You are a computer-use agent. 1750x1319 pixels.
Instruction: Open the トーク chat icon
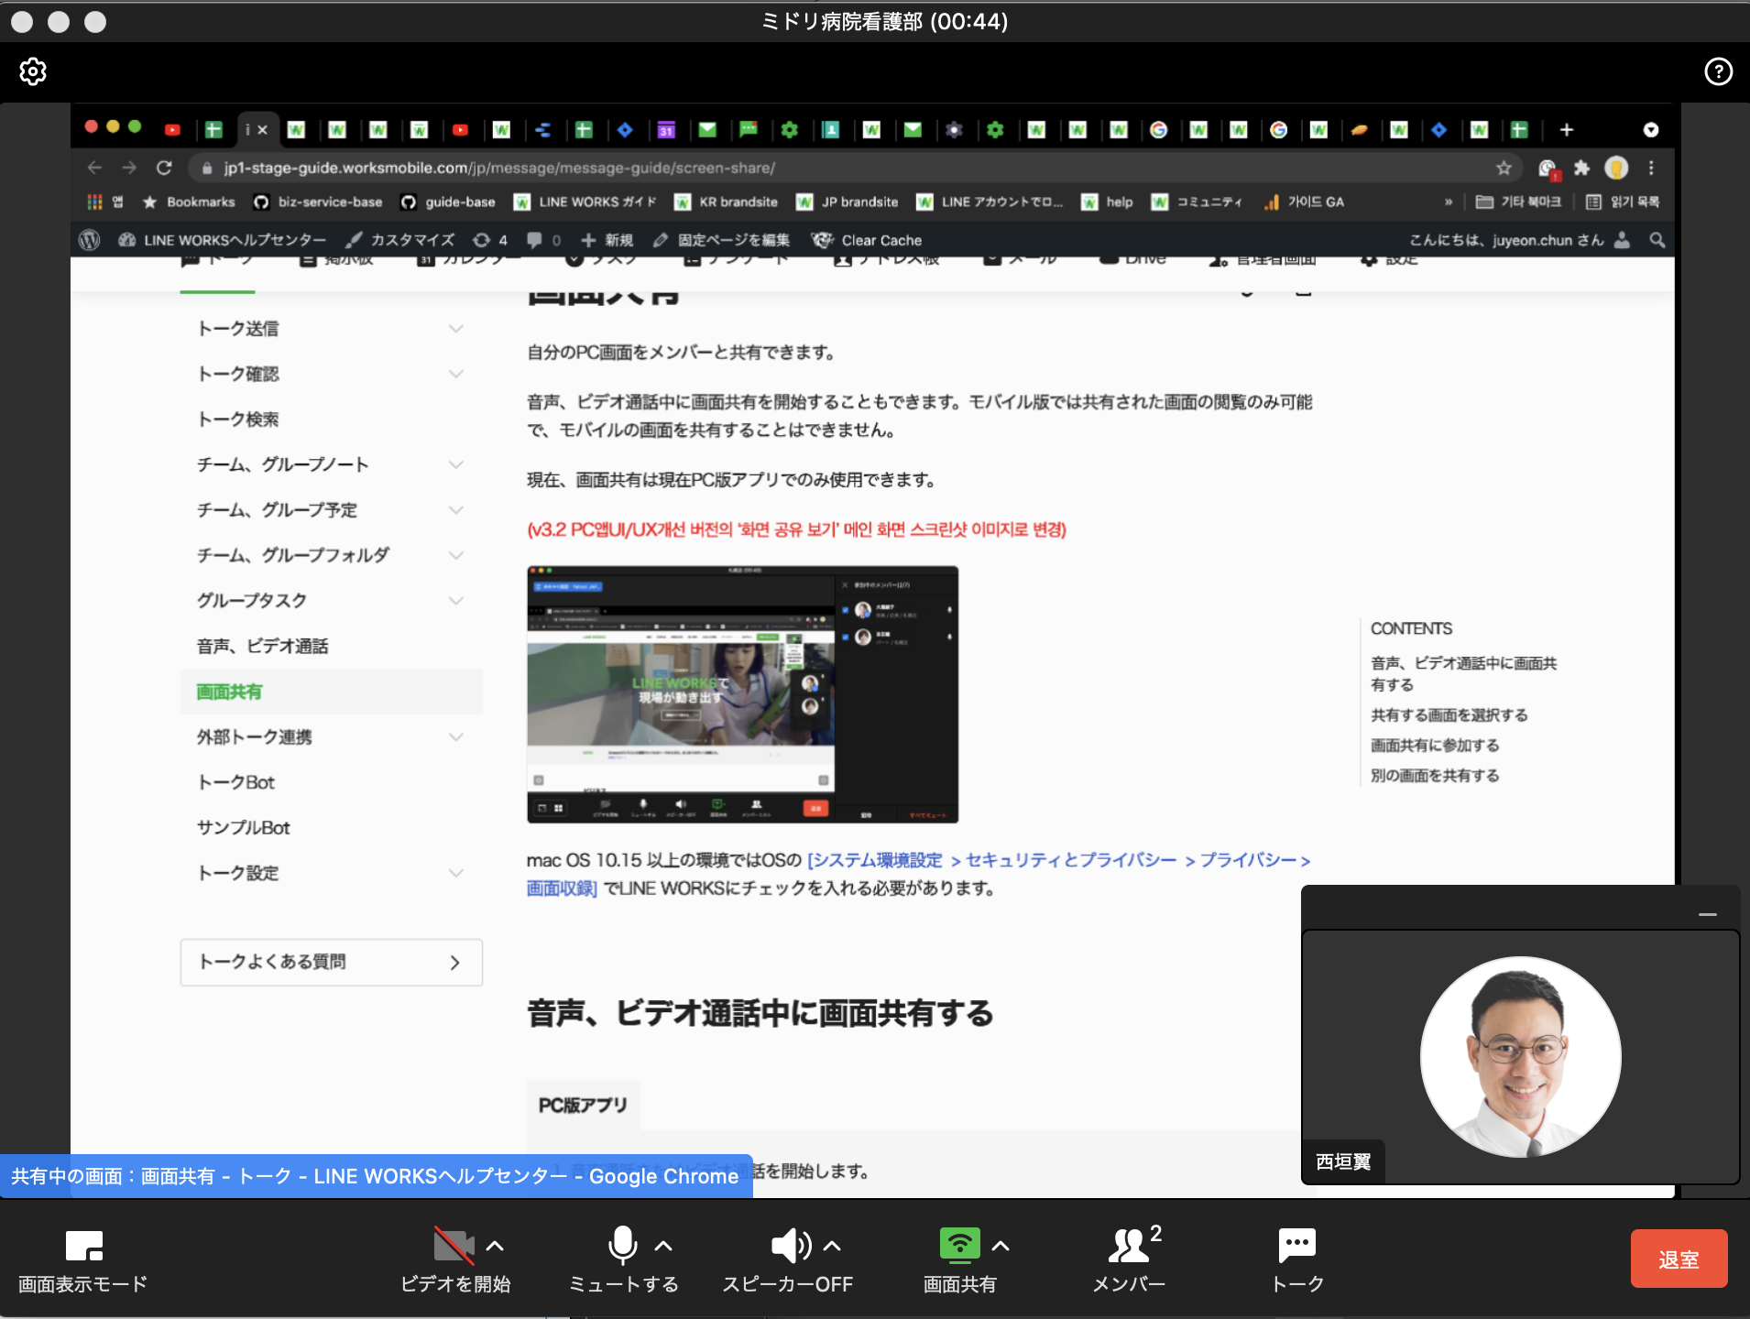click(x=1296, y=1246)
